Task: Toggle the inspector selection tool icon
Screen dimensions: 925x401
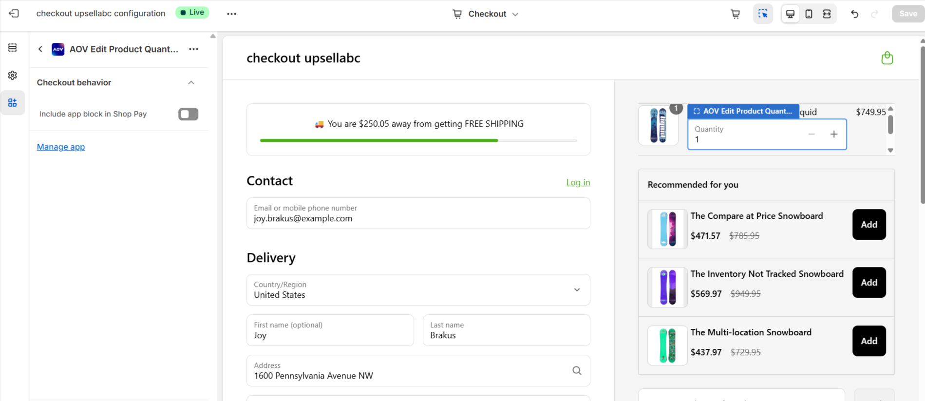Action: click(x=763, y=14)
